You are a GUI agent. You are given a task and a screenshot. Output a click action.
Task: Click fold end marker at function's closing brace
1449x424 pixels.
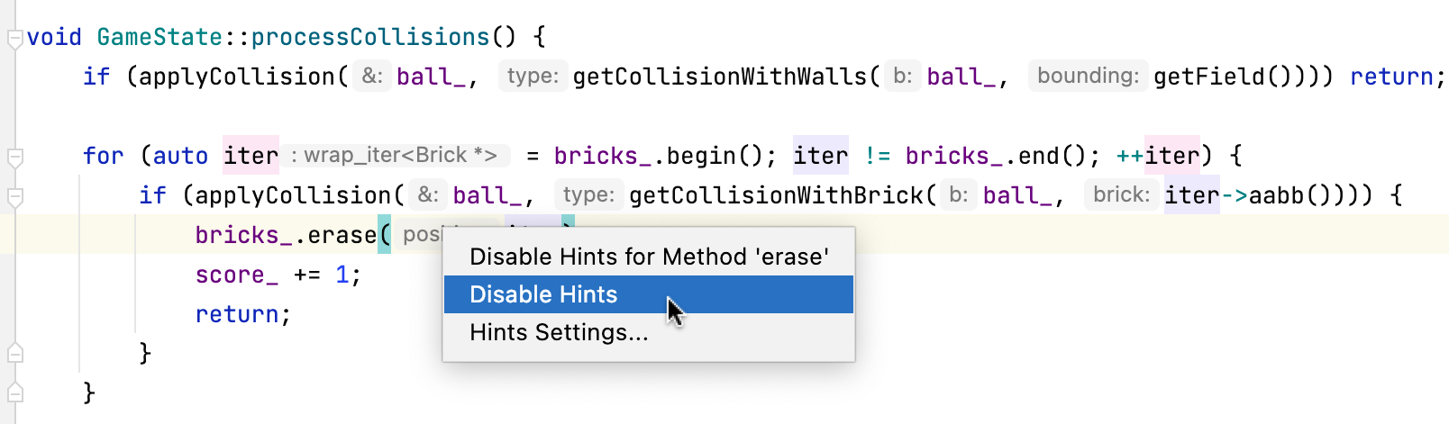click(14, 392)
